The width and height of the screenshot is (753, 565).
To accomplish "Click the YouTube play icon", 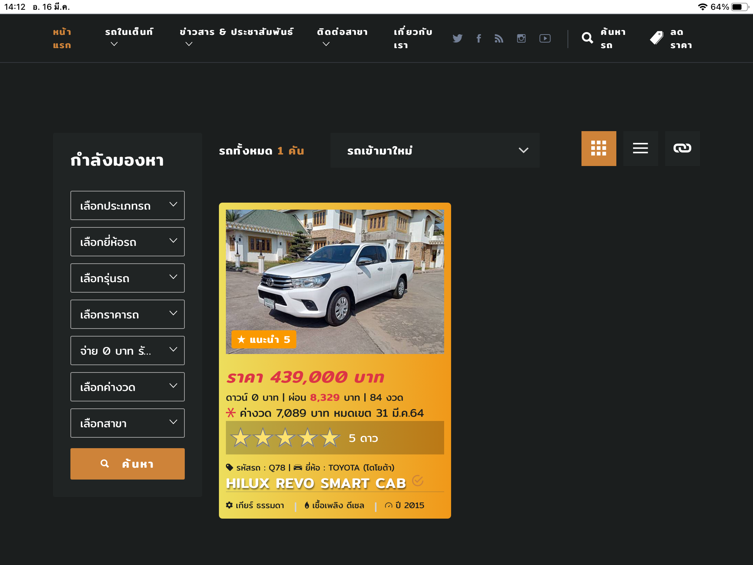I will [x=545, y=38].
